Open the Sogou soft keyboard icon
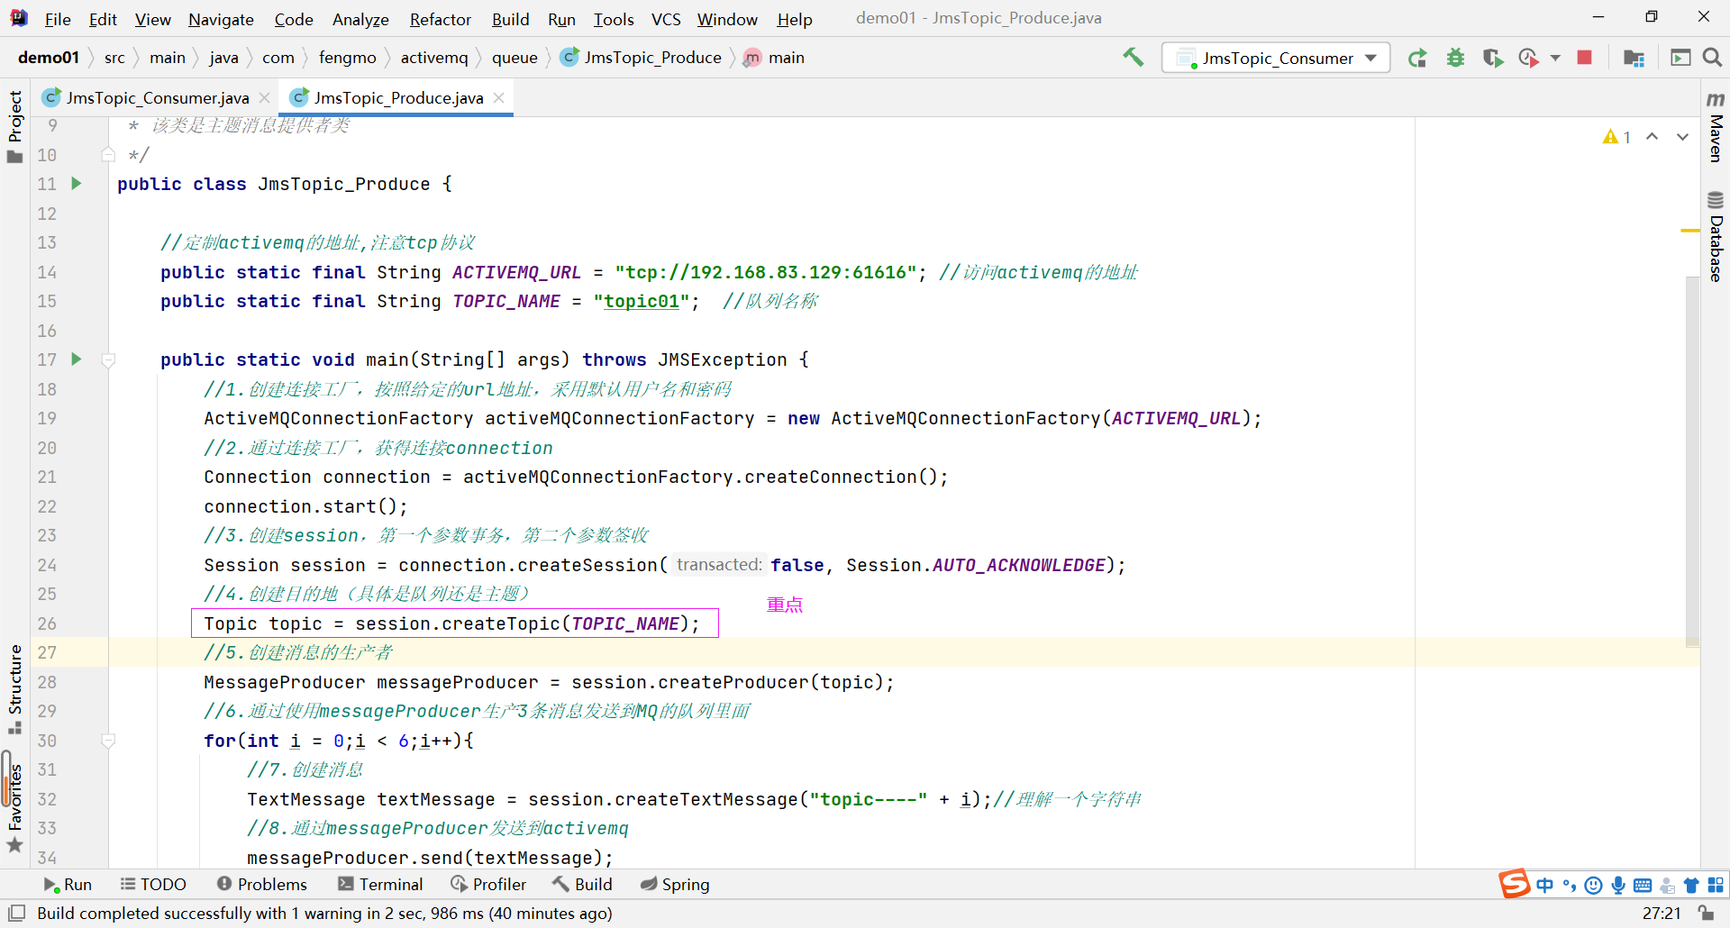The image size is (1730, 928). [1643, 886]
